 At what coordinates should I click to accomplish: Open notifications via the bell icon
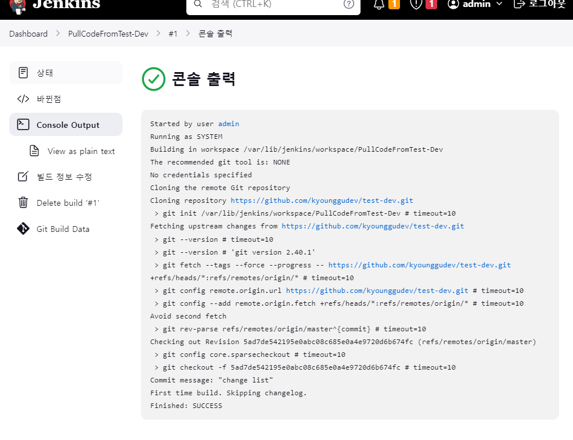pos(379,4)
